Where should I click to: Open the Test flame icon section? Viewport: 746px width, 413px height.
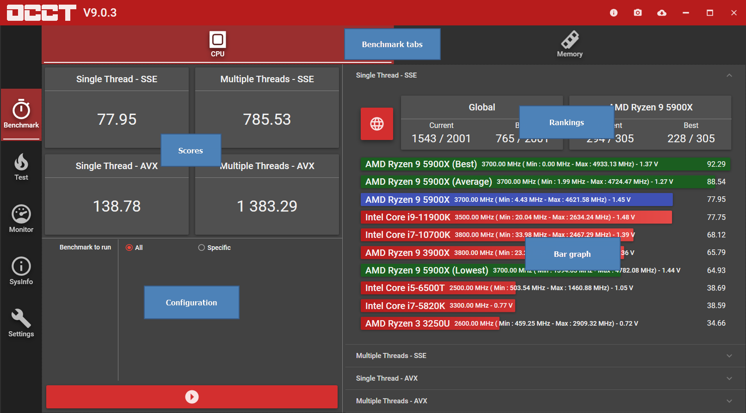[21, 167]
